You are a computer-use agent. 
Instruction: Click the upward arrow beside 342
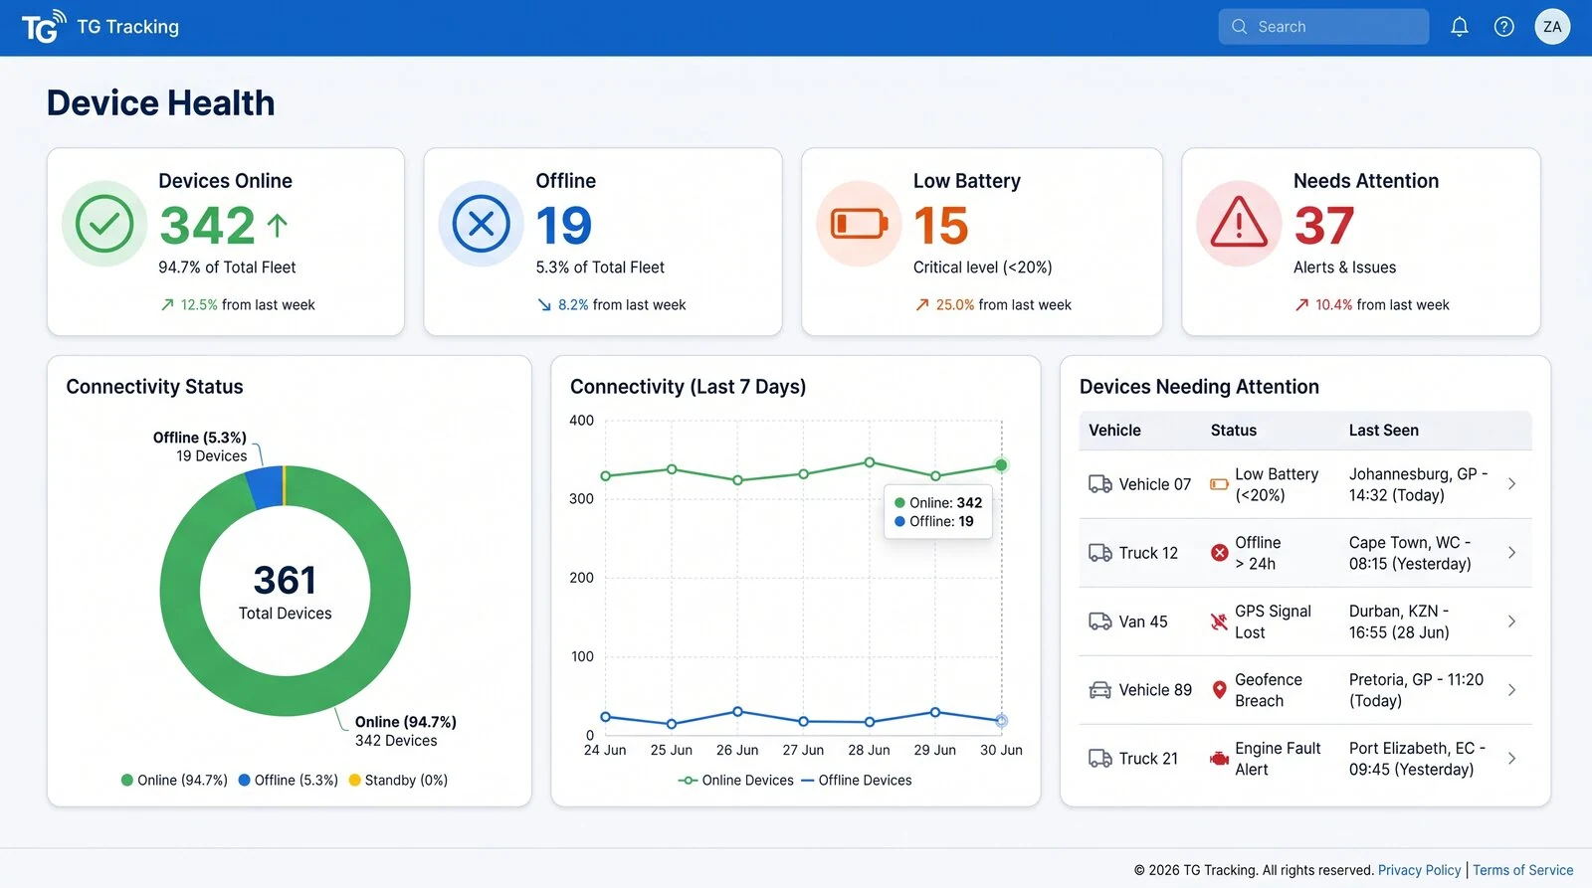coord(278,226)
